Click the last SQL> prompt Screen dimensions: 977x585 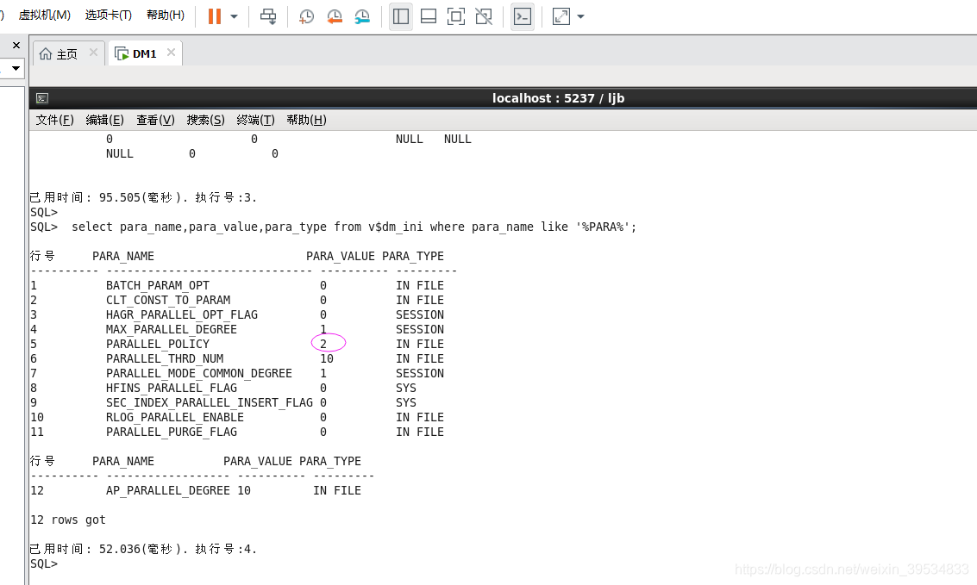[x=44, y=563]
